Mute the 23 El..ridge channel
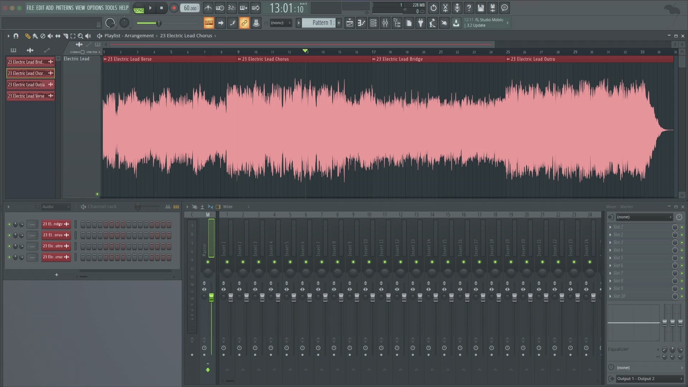Image resolution: width=688 pixels, height=387 pixels. [9, 224]
